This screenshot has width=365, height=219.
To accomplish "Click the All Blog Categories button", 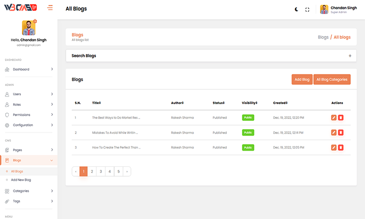I will click(332, 79).
